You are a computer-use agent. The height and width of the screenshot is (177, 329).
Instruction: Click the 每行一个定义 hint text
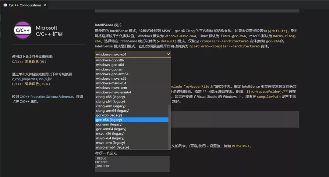[x=107, y=153]
